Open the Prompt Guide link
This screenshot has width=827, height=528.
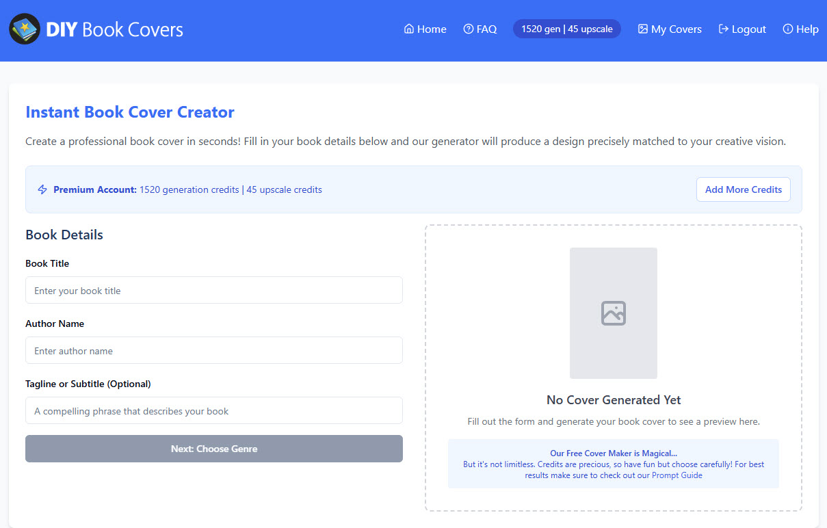tap(677, 475)
